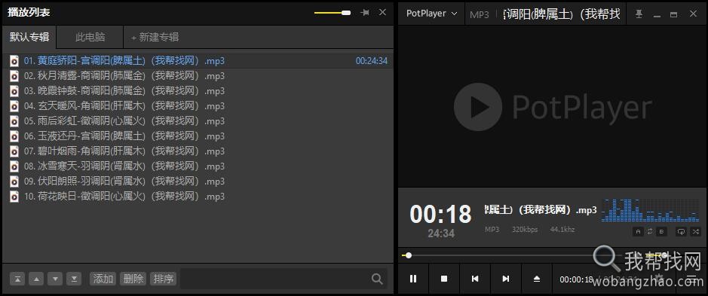Set A-B repeat start point A
This screenshot has height=296, width=708.
coord(638,231)
